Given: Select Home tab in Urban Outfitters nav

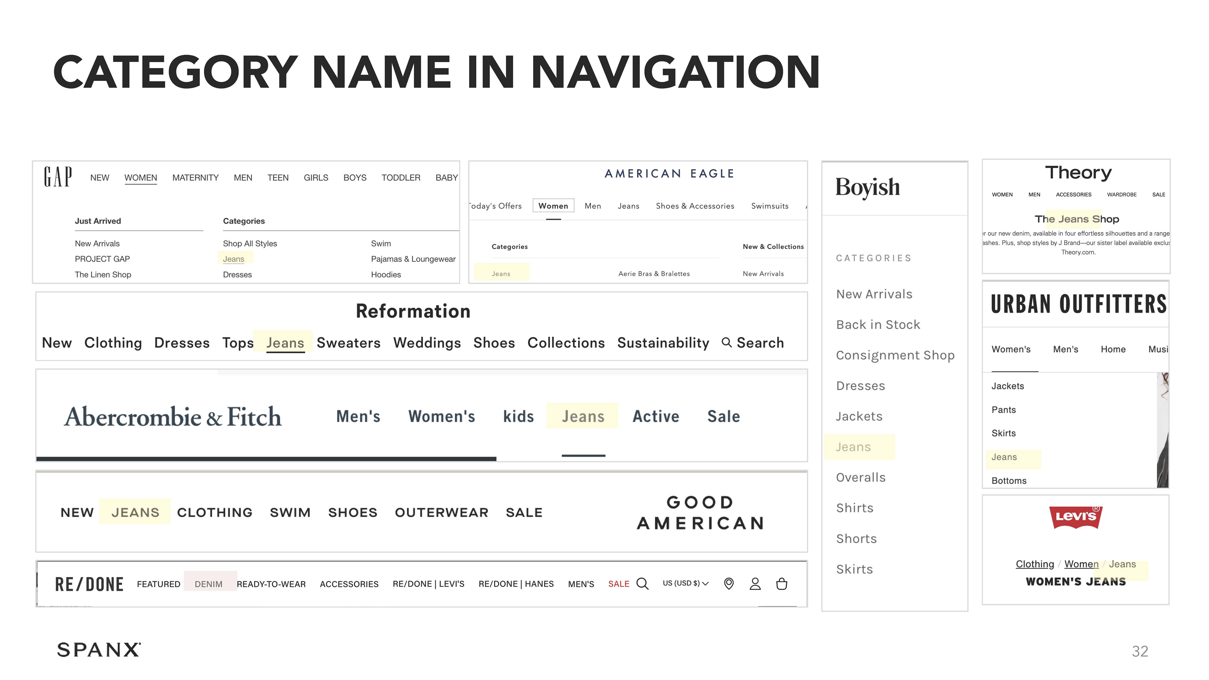Looking at the screenshot, I should pos(1113,350).
